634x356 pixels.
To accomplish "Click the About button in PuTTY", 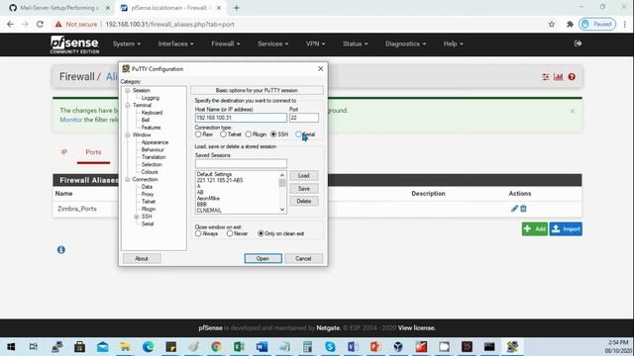I will [142, 258].
